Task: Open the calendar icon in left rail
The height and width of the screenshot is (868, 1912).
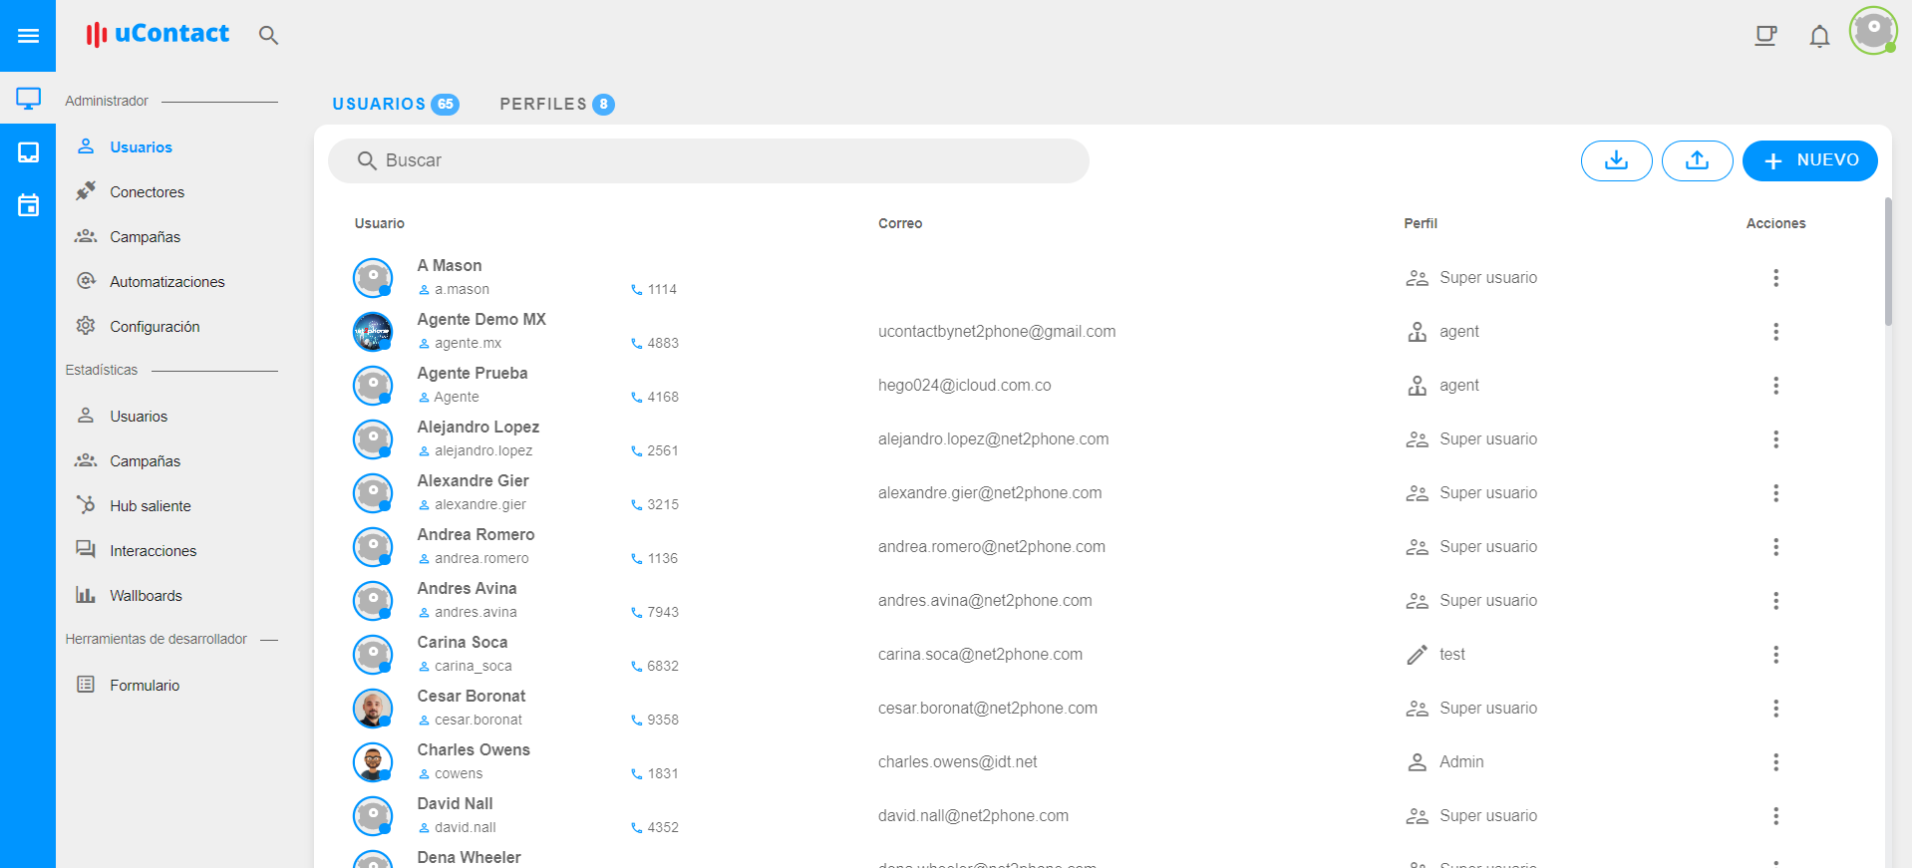Action: click(x=28, y=205)
